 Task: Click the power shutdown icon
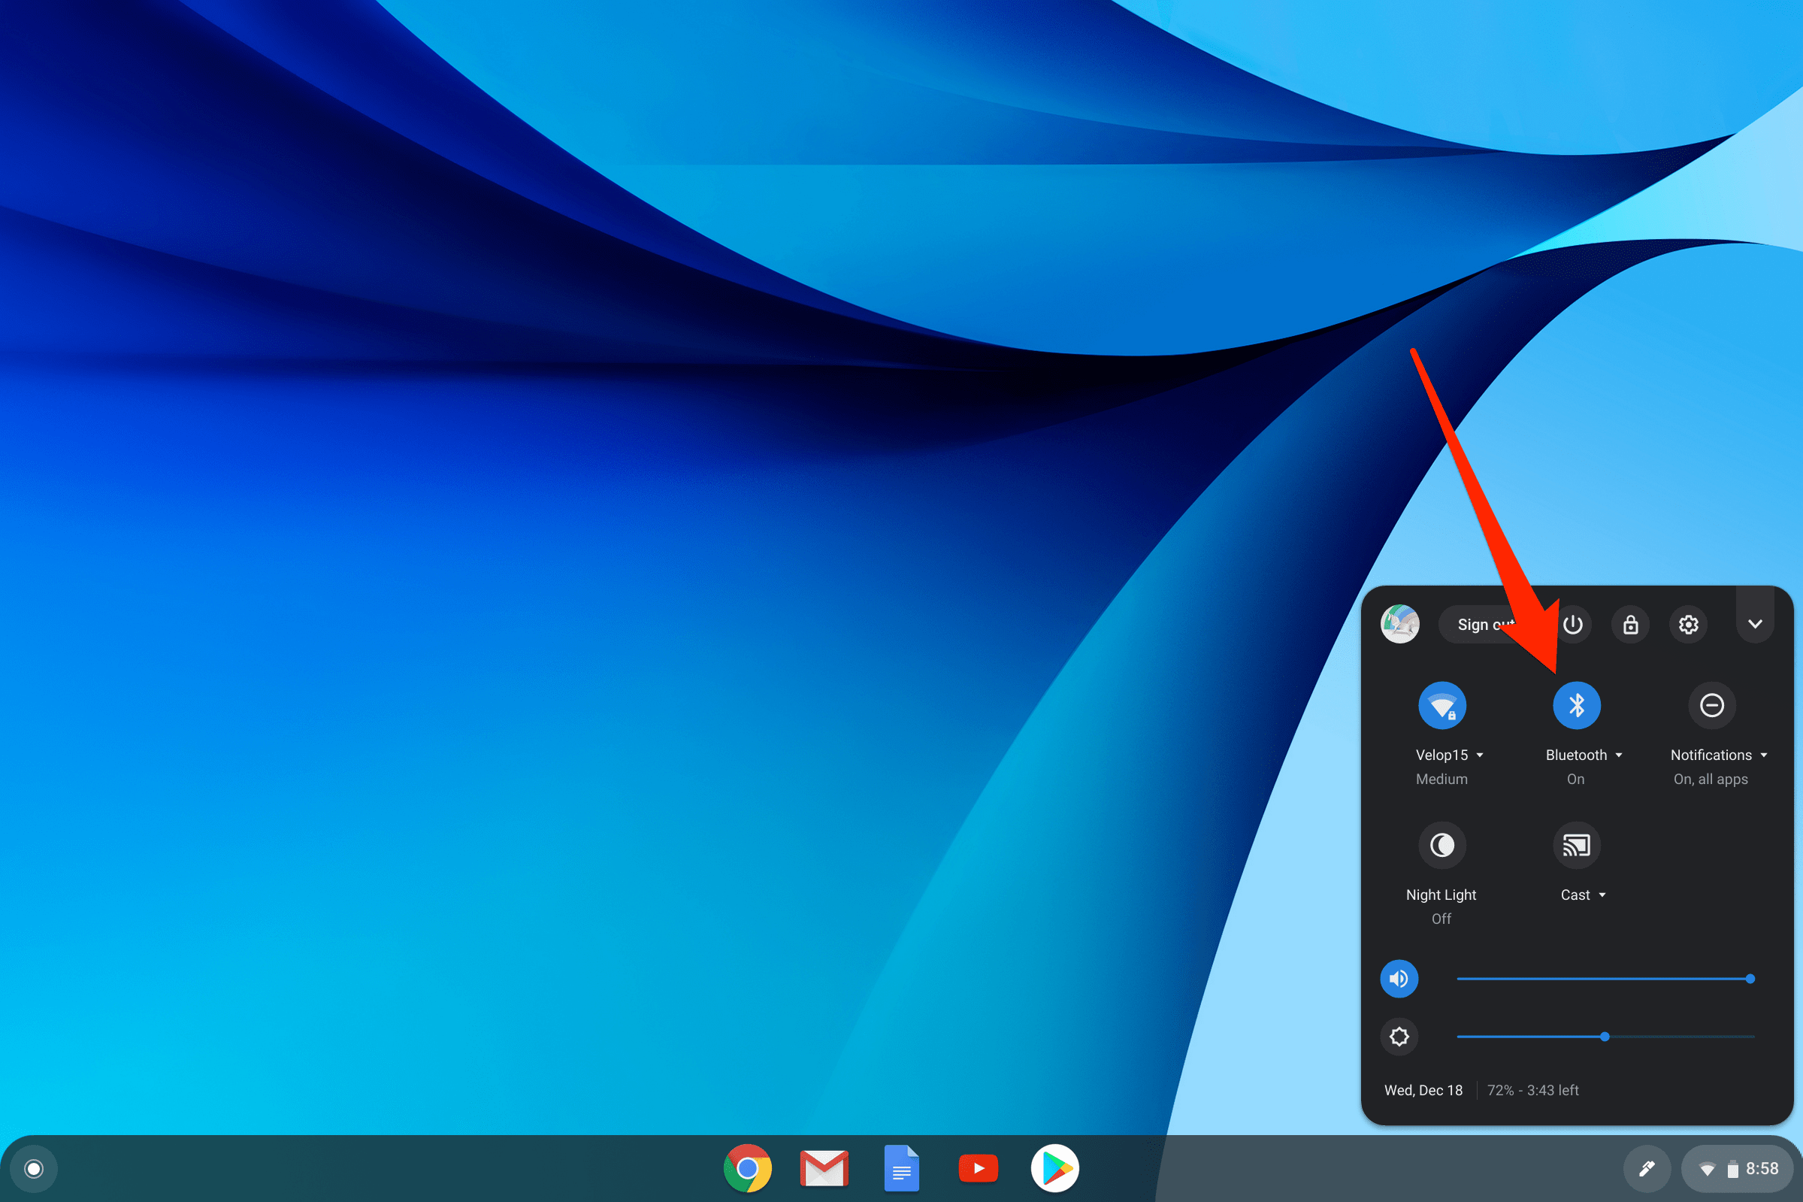[1572, 625]
